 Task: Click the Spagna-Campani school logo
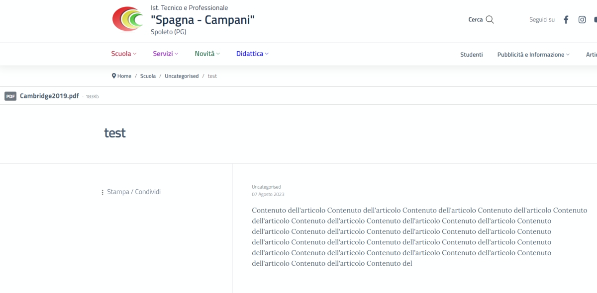click(128, 19)
